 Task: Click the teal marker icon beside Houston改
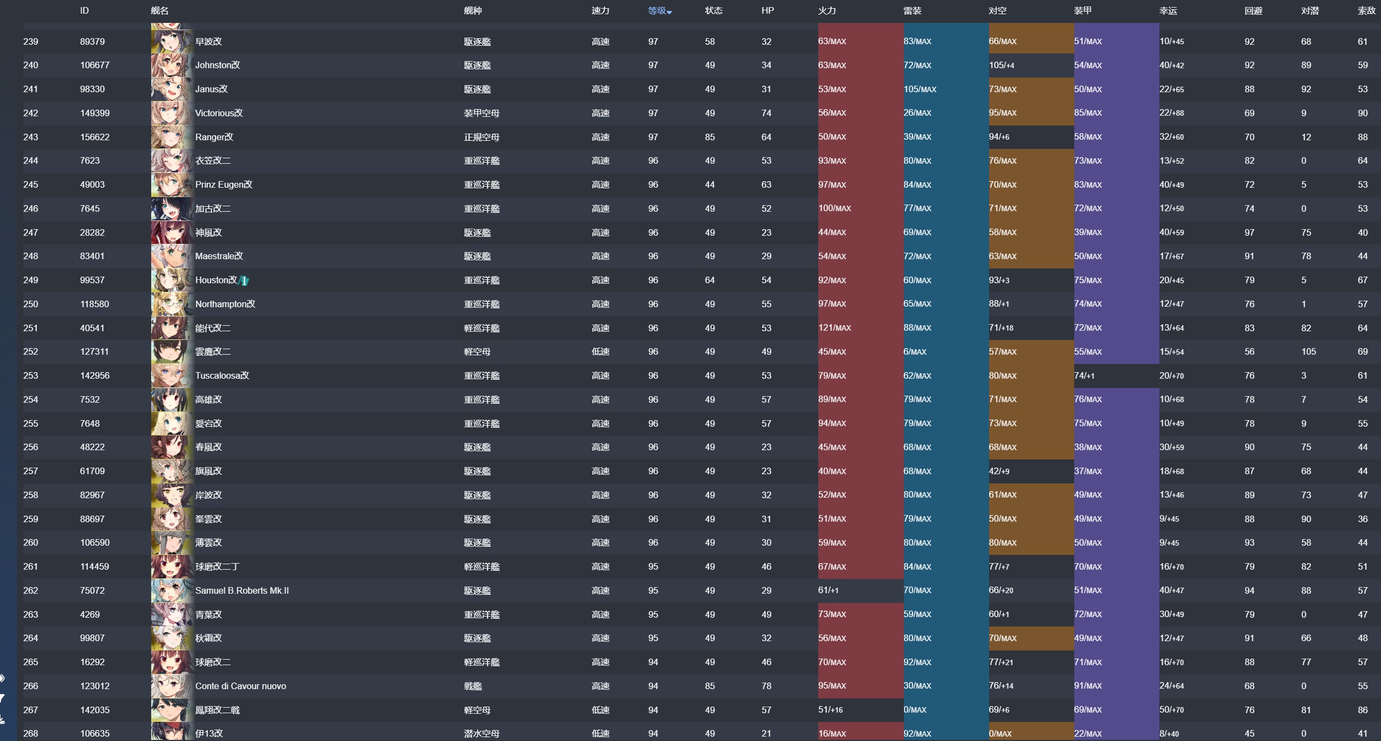(245, 280)
